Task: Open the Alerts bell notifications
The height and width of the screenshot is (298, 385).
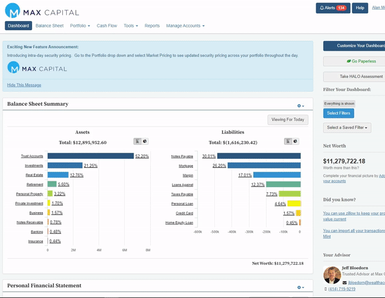Action: 333,8
